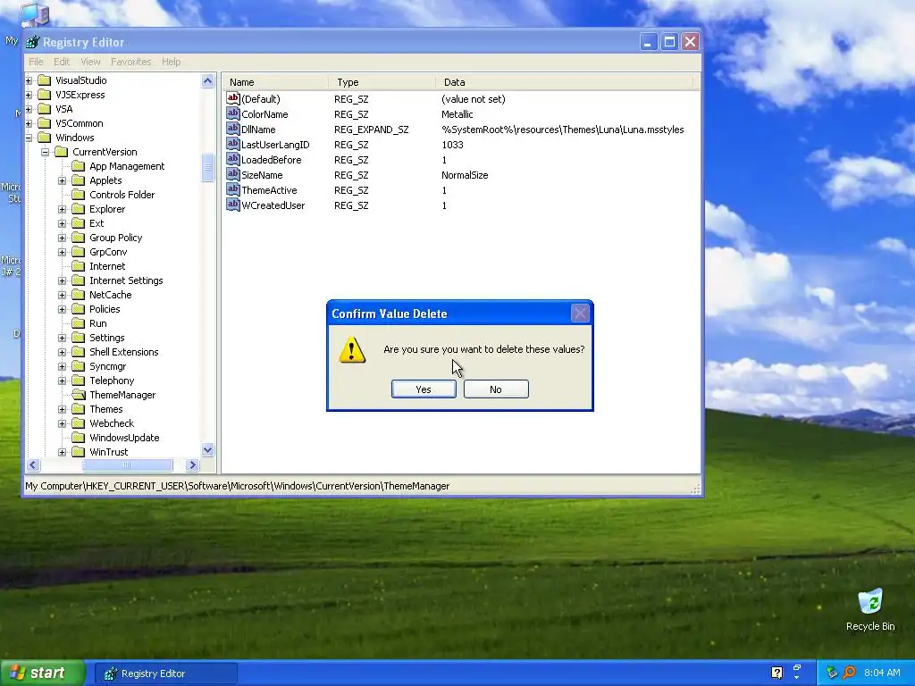Click the Controls Folder key icon
Screen dimensions: 915x686
pos(79,195)
